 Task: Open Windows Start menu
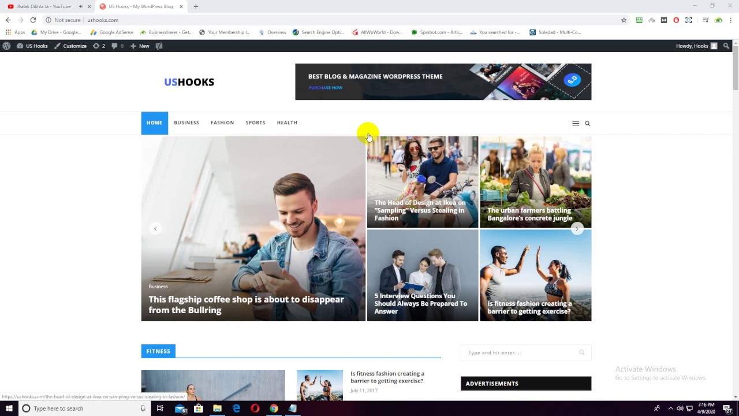pyautogui.click(x=9, y=408)
